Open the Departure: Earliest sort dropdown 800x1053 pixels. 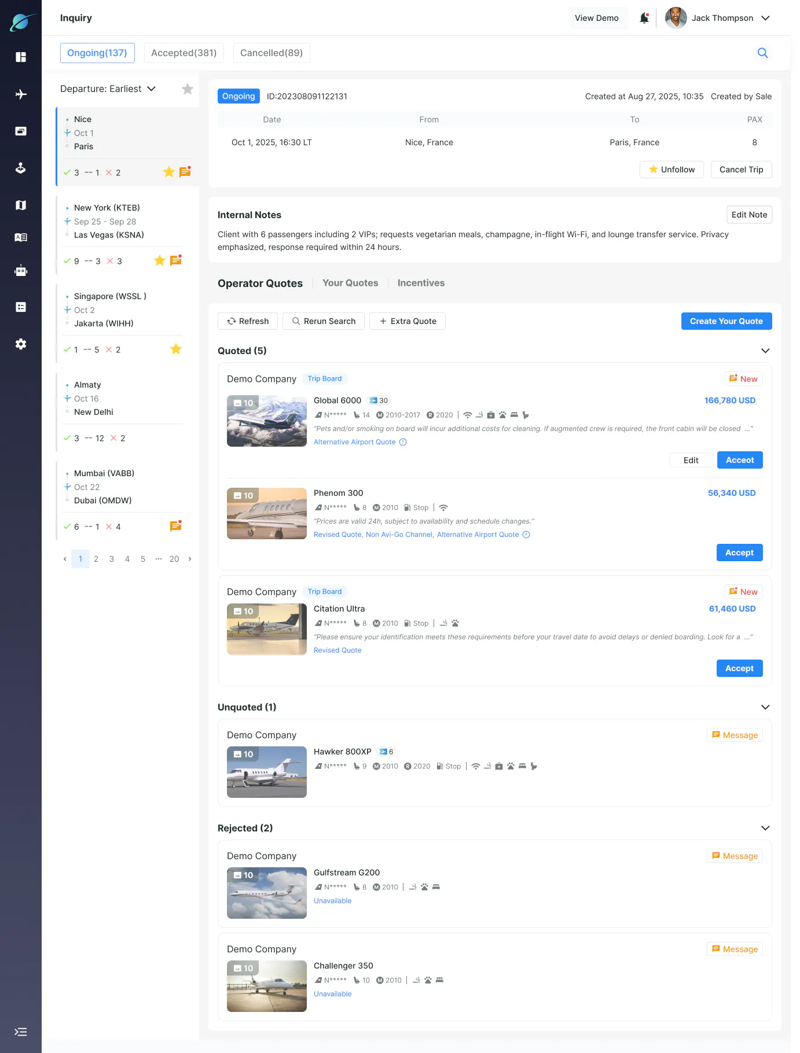pyautogui.click(x=108, y=89)
